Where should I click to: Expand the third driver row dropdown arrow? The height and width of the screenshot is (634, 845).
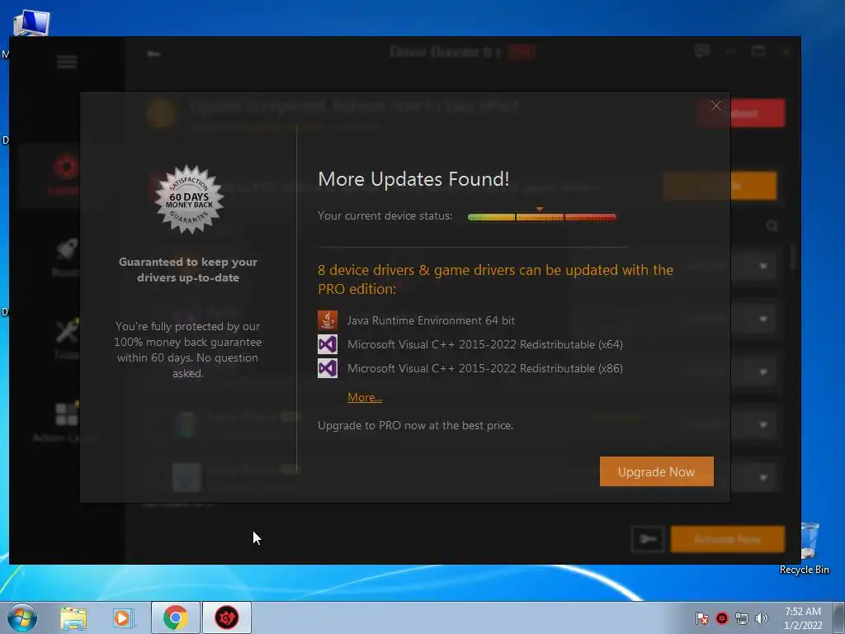(763, 371)
